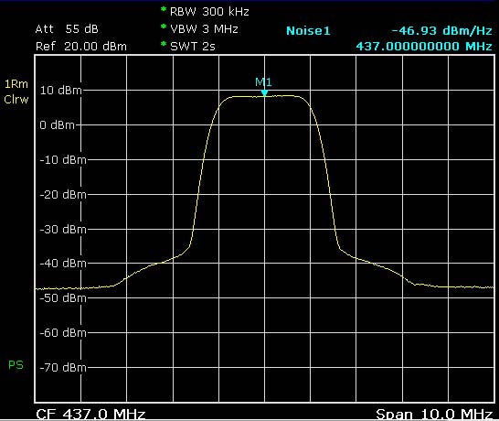Click the Ref 20.00 dBm reference level
Screen dimensions: 499x421
(x=81, y=47)
